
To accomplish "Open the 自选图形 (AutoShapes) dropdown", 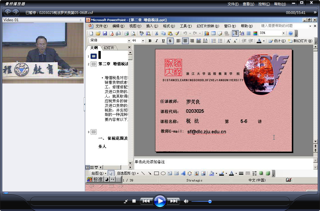I will (128, 173).
